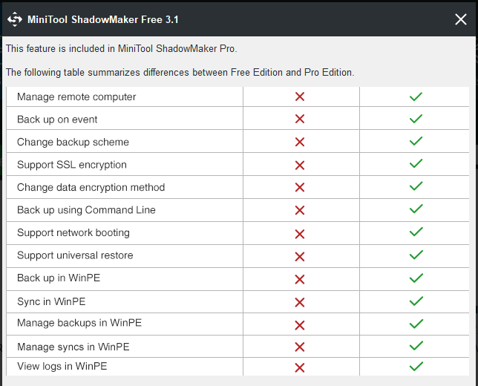This screenshot has height=386, width=478.
Task: Click red X for Back up using Command Line
Action: point(300,210)
